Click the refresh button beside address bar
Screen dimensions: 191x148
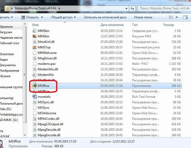coord(132,8)
